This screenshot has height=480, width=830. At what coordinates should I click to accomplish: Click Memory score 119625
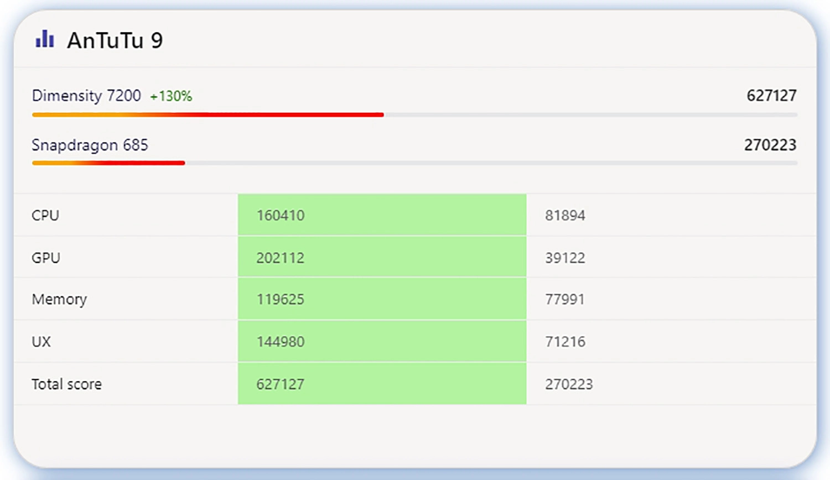point(281,299)
